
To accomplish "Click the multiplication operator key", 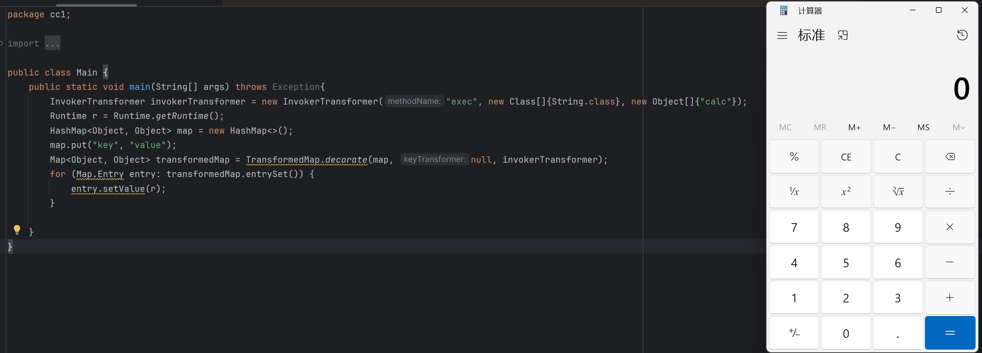I will coord(950,227).
